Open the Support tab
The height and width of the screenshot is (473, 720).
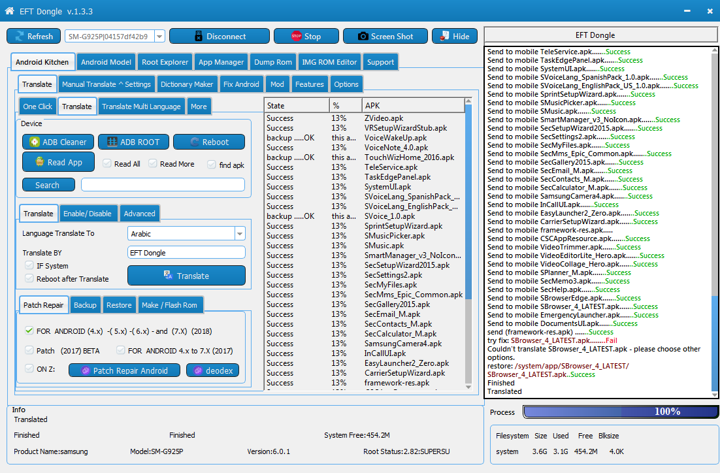pos(380,62)
